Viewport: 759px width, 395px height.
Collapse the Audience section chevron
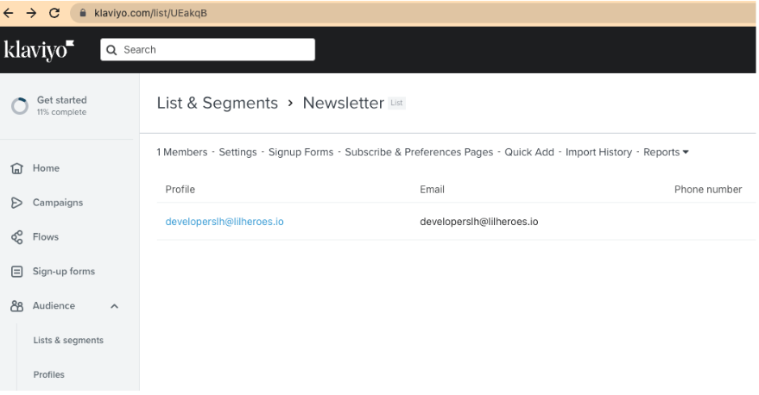coord(115,306)
